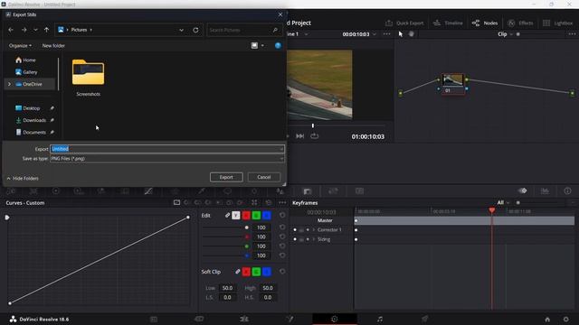The height and width of the screenshot is (325, 579).
Task: Open the Organize menu
Action: point(20,46)
